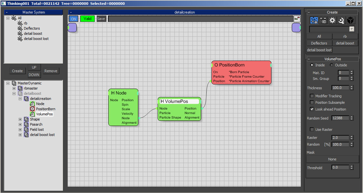The height and width of the screenshot is (193, 363).
Task: Click the DOWN button
Action: pyautogui.click(x=34, y=75)
